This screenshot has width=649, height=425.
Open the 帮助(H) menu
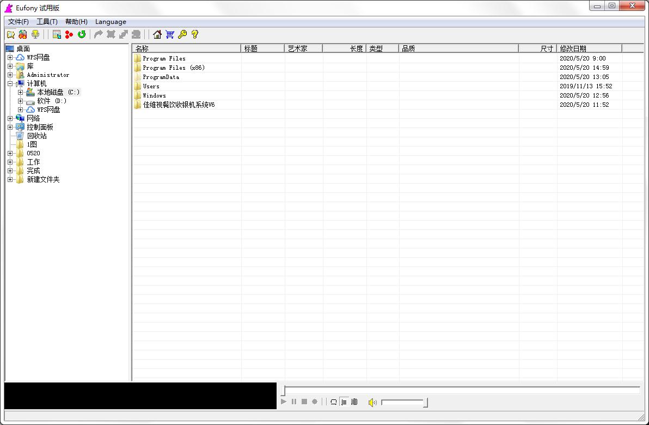tap(76, 22)
